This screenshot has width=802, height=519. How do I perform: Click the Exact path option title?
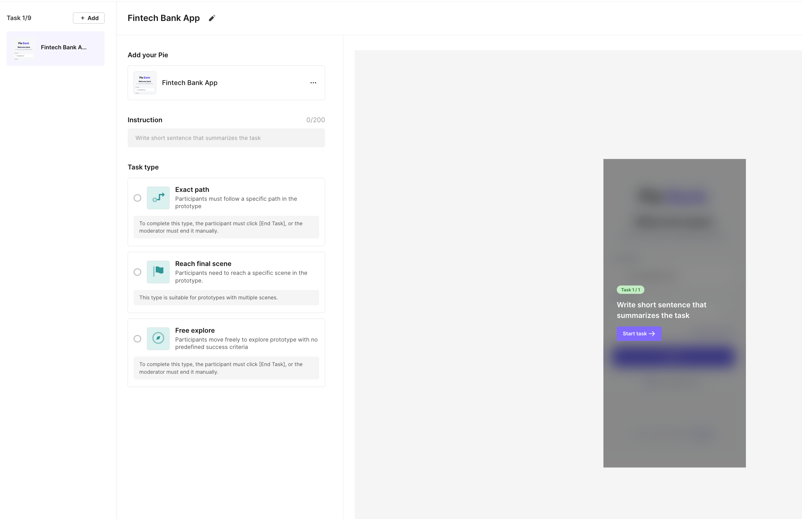192,190
